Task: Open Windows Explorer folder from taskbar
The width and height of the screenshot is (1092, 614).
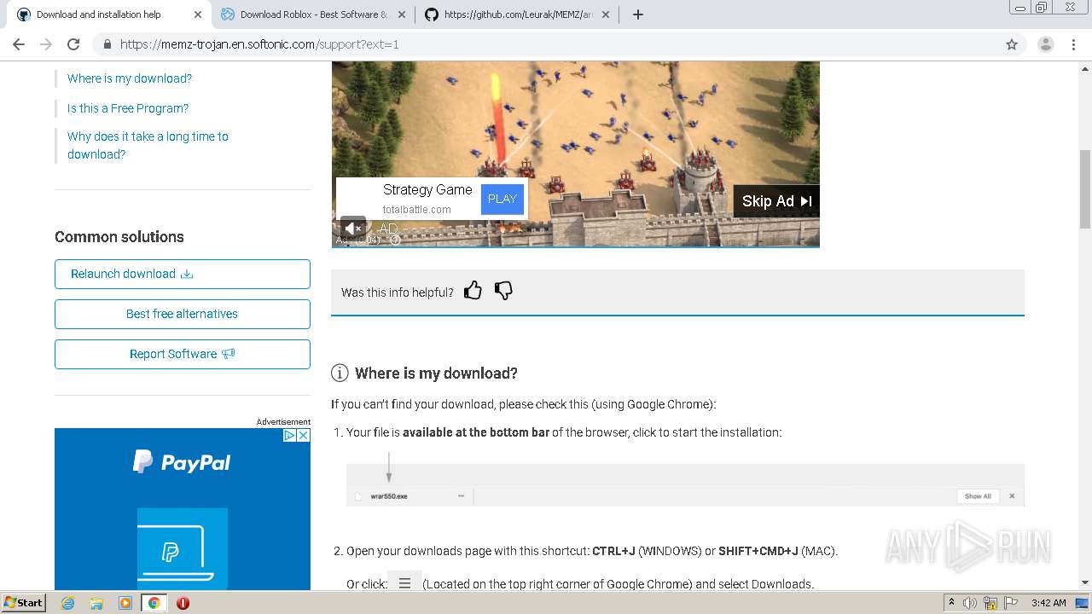Action: tap(96, 603)
